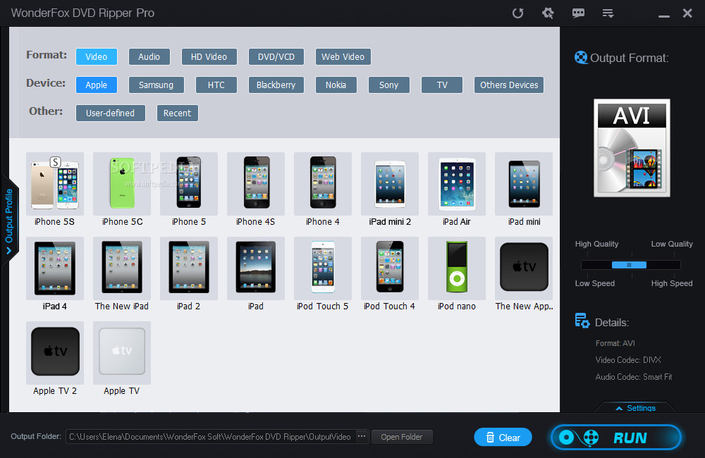Choose The New iPad profile
Screen dimensions: 705x458
click(x=122, y=268)
